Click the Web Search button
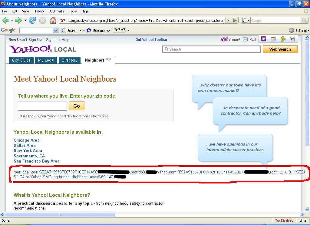Image resolution: width=310 pixels, height=225 pixels. click(280, 49)
